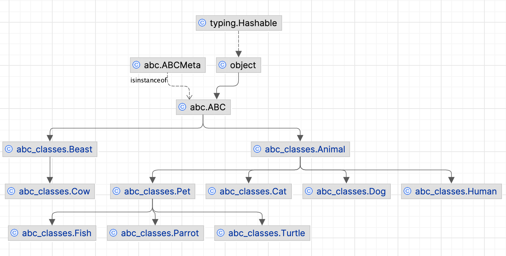Click the class icon beside abc_classes.Cat
The image size is (506, 256).
(212, 191)
